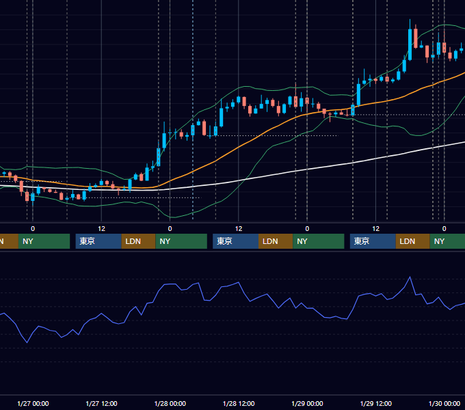Select the LDN session block between 1/27 12:00 and 1/28 00:00
The width and height of the screenshot is (465, 410).
[139, 241]
